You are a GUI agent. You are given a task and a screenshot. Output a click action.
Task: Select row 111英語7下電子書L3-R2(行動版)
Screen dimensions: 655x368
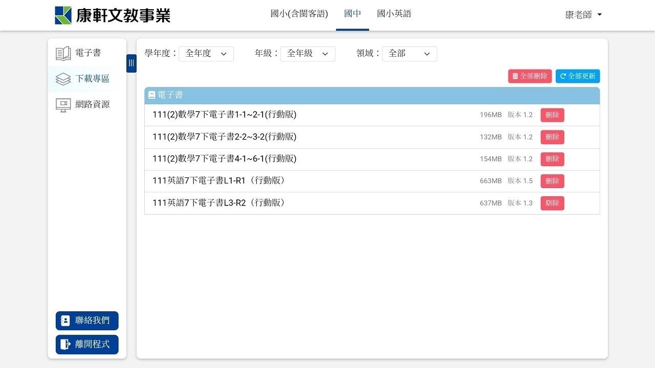pyautogui.click(x=372, y=203)
